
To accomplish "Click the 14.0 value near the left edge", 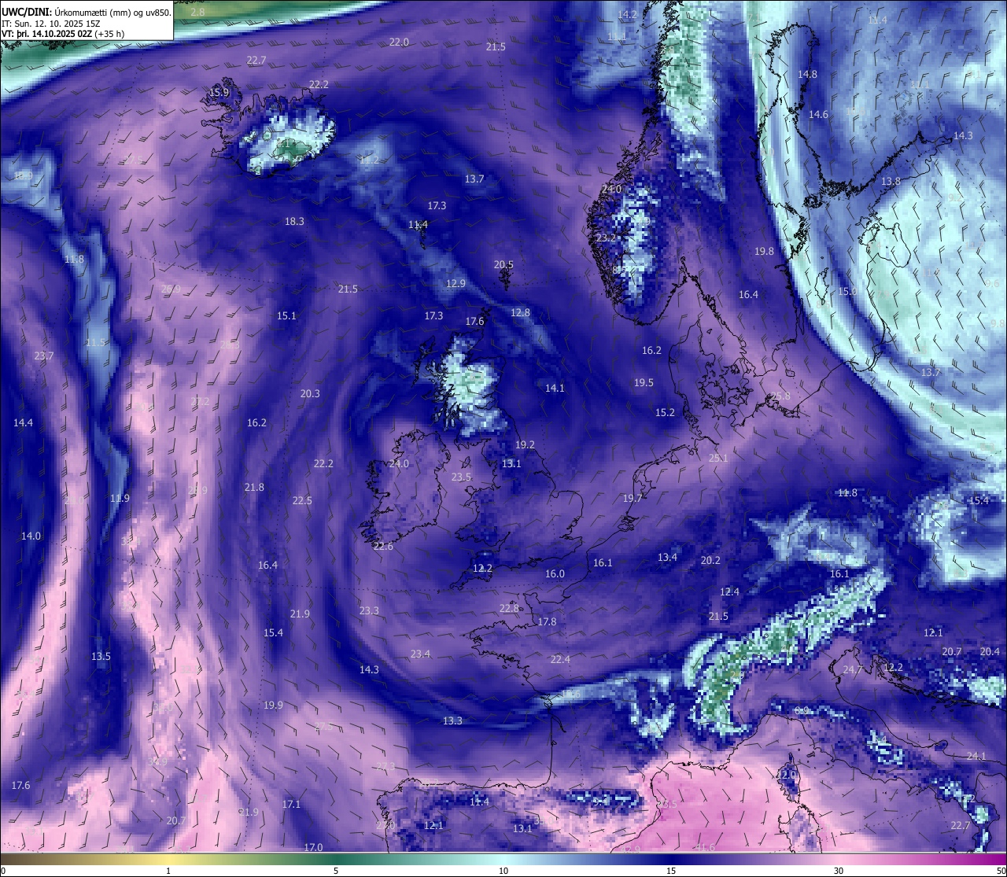I will click(x=31, y=536).
